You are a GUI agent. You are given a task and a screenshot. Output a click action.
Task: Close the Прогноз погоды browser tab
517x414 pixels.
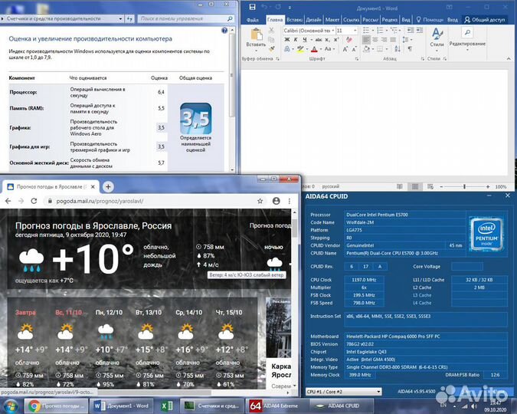(x=93, y=187)
